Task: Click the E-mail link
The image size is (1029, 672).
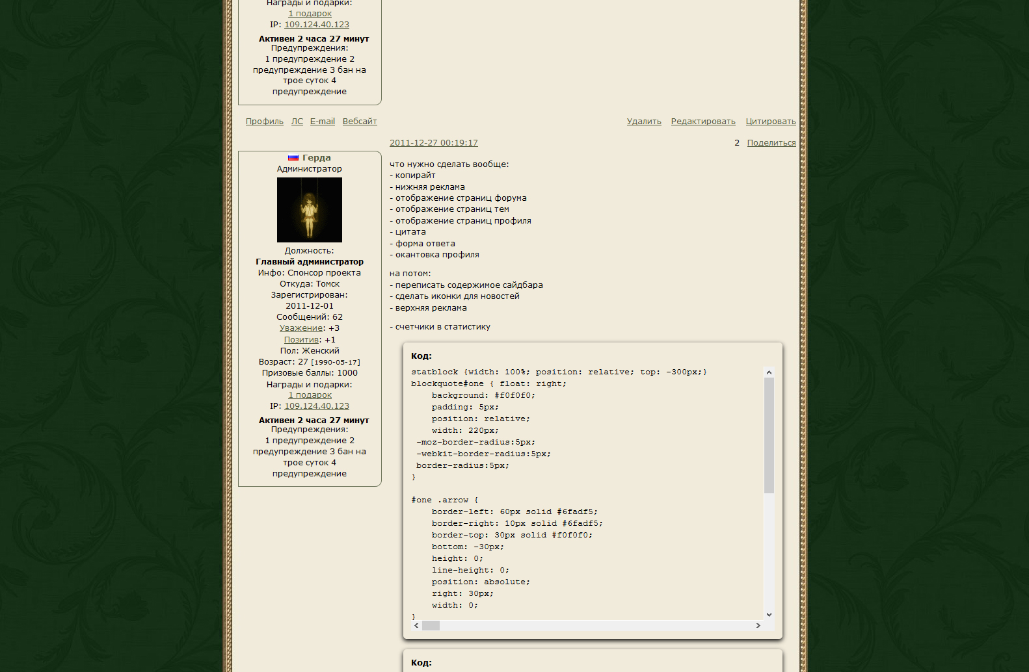Action: (322, 122)
